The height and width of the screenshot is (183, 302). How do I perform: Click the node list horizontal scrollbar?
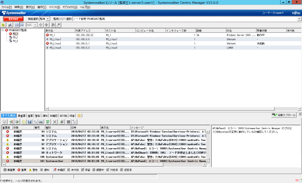[x=173, y=109]
